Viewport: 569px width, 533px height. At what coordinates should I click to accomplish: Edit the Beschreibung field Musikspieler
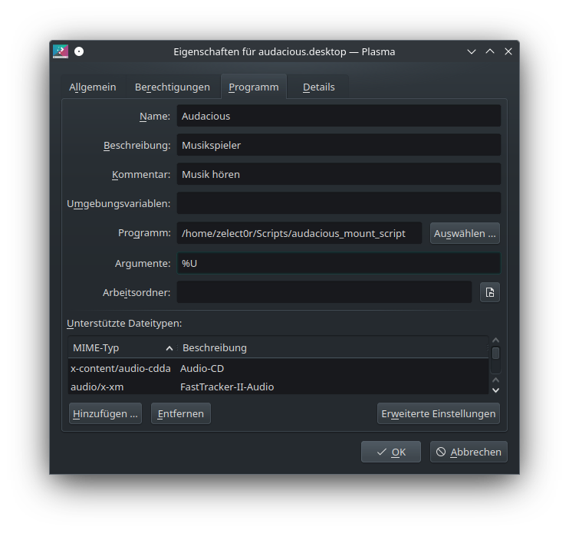pyautogui.click(x=339, y=145)
